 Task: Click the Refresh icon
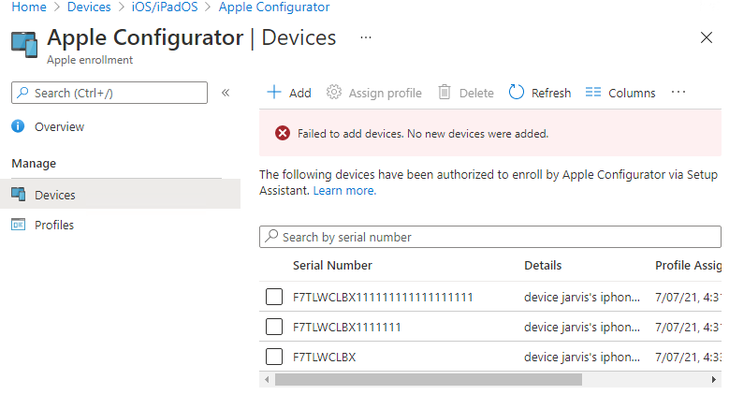pos(517,93)
